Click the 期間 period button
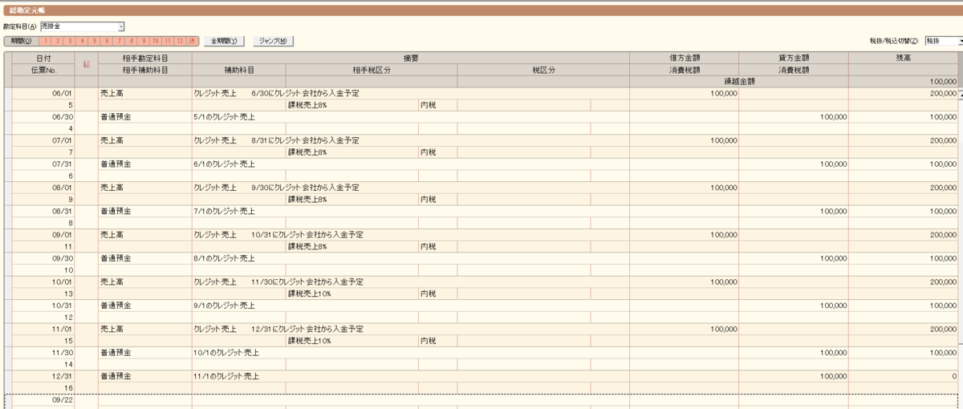This screenshot has width=963, height=409. pos(22,41)
